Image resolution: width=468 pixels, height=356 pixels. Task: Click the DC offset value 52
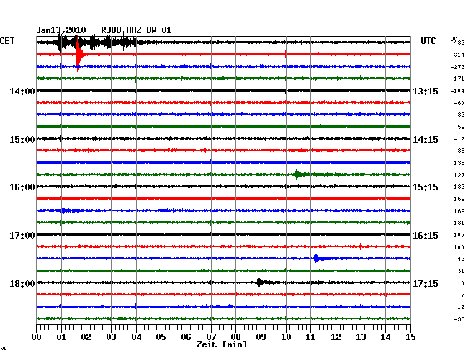461,127
